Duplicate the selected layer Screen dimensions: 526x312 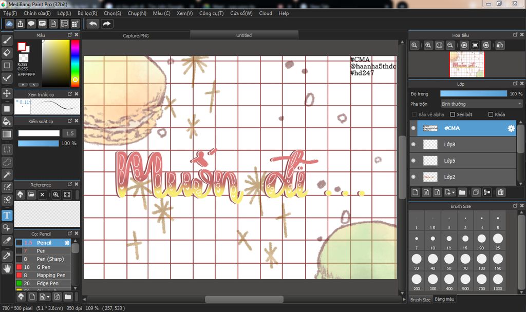pyautogui.click(x=476, y=192)
